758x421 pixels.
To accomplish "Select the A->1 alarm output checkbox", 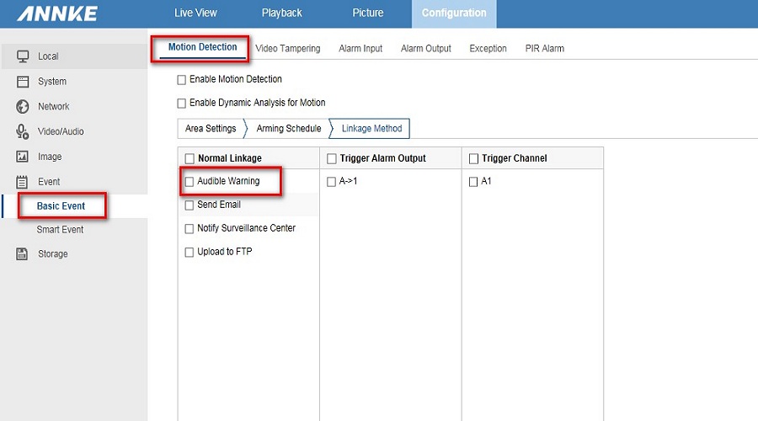I will click(331, 182).
